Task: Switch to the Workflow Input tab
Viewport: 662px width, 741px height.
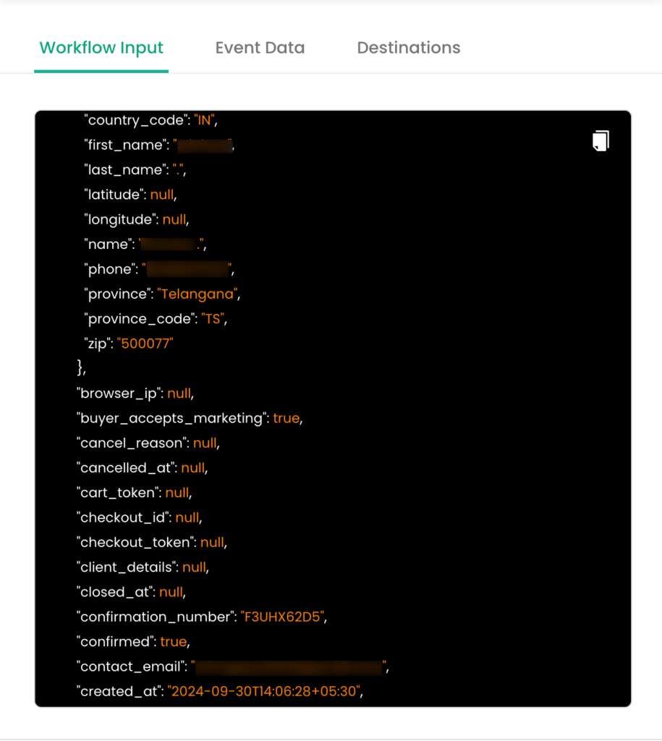Action: click(x=101, y=48)
